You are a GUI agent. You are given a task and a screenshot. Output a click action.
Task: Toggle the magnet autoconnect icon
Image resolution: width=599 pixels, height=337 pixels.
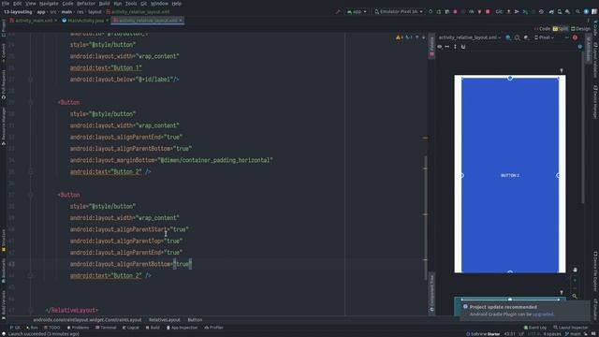pos(463,47)
